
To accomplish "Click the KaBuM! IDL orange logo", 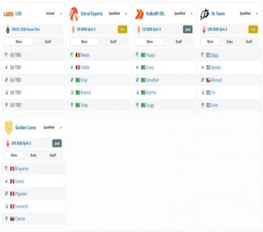I will tap(139, 14).
